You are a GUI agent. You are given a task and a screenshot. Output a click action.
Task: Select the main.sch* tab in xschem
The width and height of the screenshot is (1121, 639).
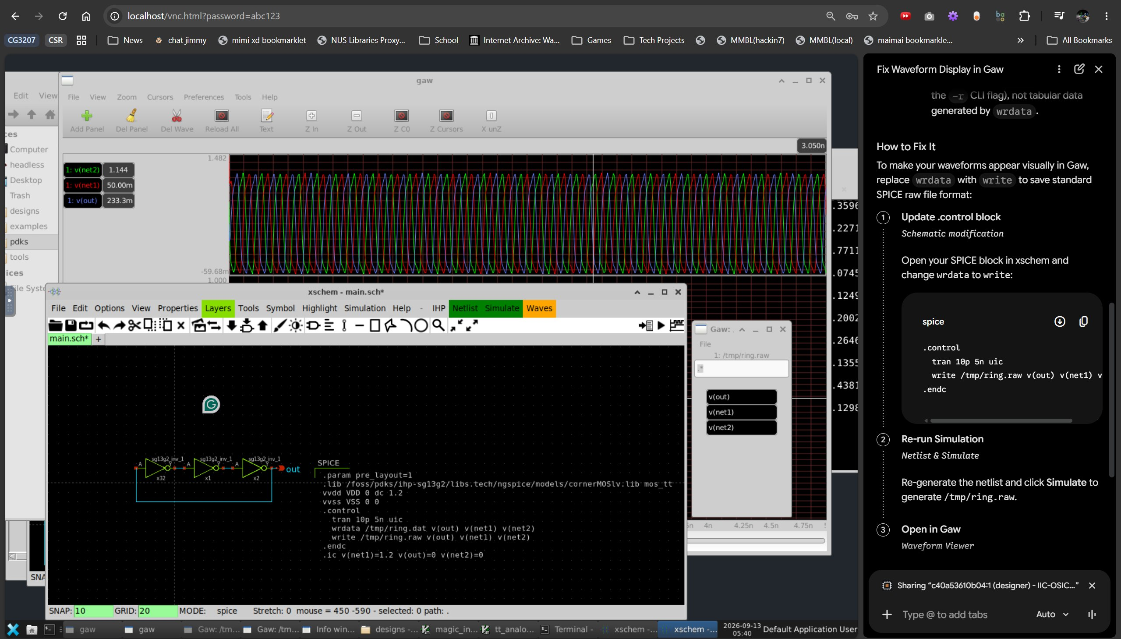[x=69, y=339]
